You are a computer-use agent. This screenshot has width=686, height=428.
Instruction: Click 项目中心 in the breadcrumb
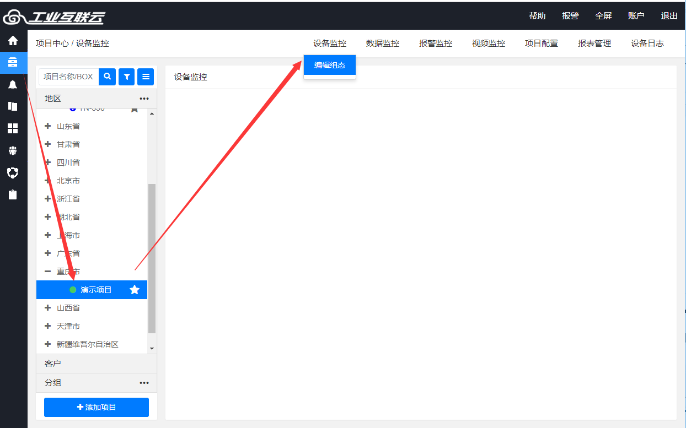[x=52, y=44]
